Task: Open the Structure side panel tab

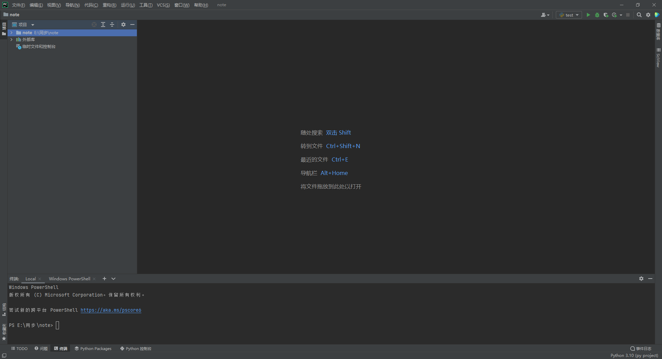Action: coord(4,310)
